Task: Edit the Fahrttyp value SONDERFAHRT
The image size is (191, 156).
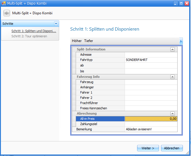Action: tap(151, 60)
